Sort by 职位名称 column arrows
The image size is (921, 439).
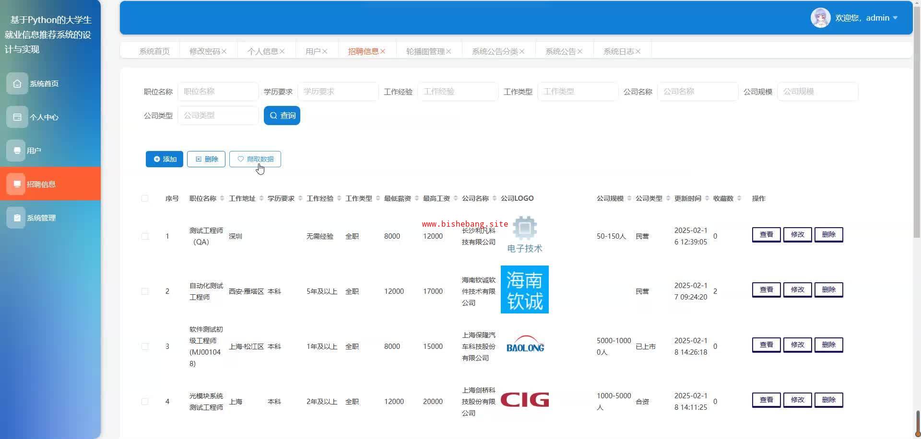222,198
